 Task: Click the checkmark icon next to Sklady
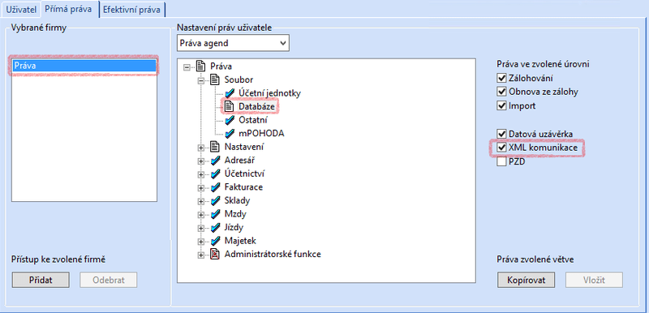coord(215,200)
